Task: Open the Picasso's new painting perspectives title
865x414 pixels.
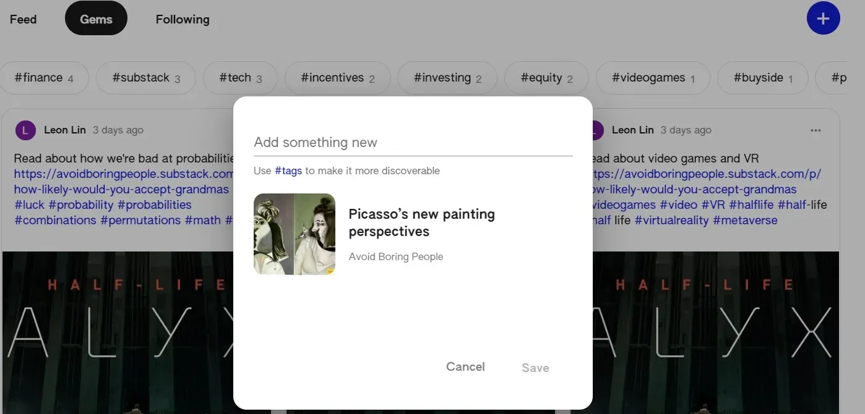Action: 421,222
